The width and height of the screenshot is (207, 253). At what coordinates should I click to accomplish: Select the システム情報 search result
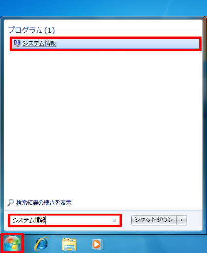pos(106,43)
